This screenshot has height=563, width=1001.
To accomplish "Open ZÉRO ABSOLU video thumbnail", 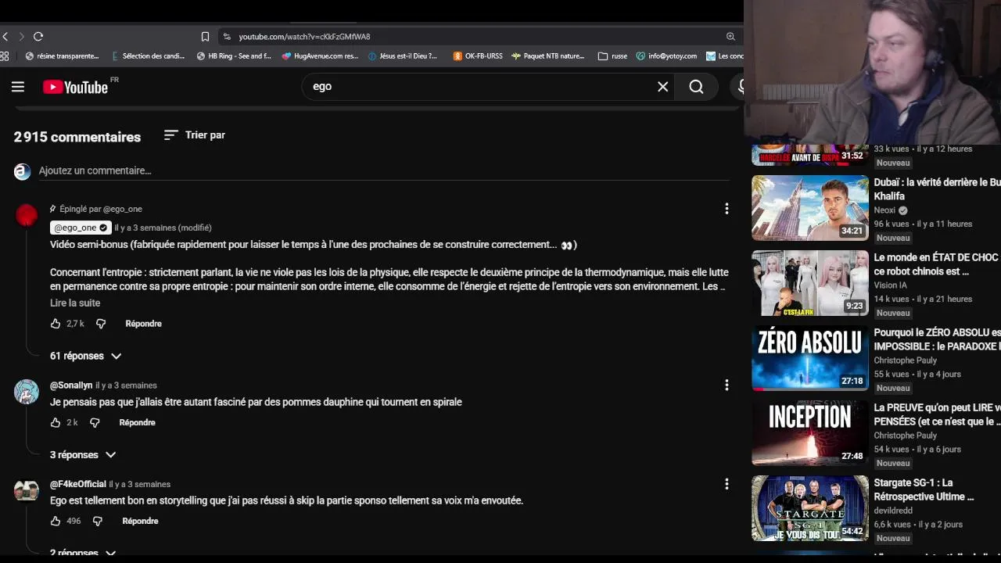I will pyautogui.click(x=809, y=358).
